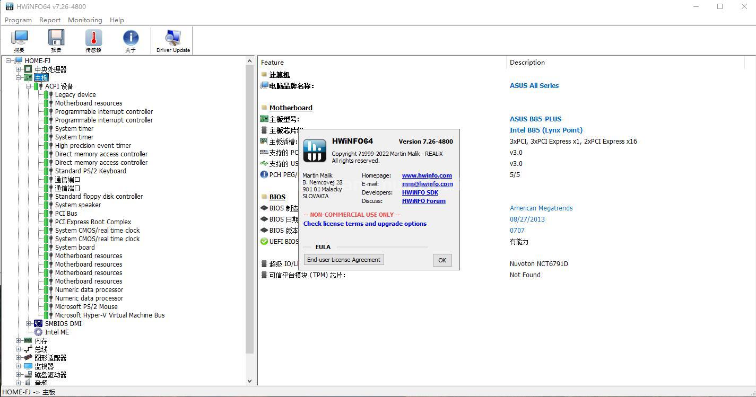Collapse the 主板 tree node
756x397 pixels.
pyautogui.click(x=19, y=78)
